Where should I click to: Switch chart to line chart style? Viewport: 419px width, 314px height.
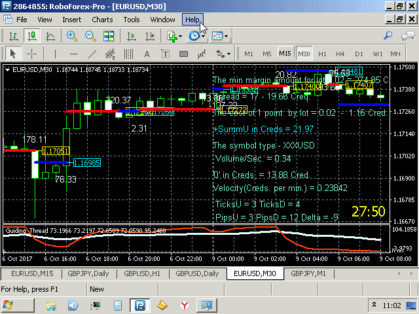(x=50, y=36)
